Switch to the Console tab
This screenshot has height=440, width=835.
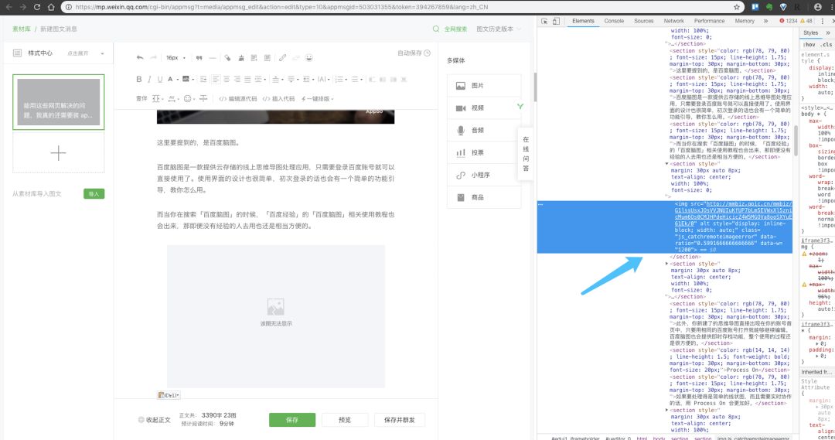point(614,21)
